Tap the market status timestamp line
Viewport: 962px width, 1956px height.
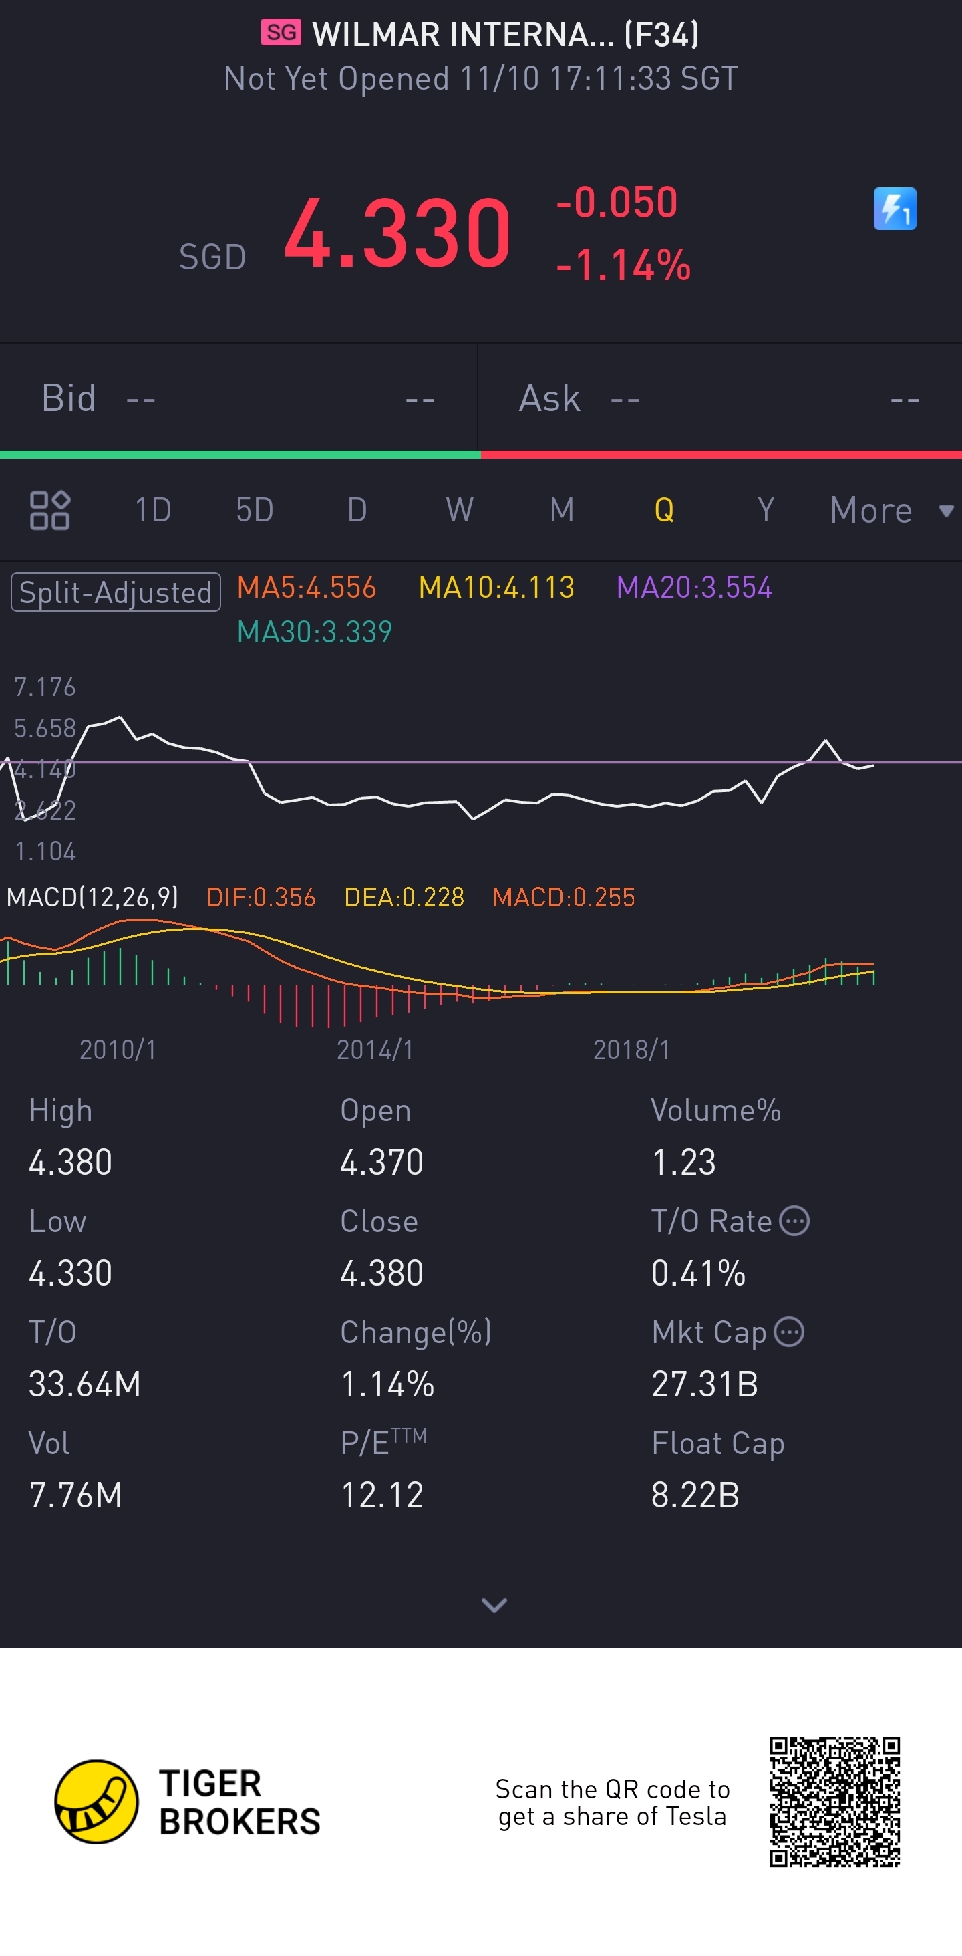[481, 78]
